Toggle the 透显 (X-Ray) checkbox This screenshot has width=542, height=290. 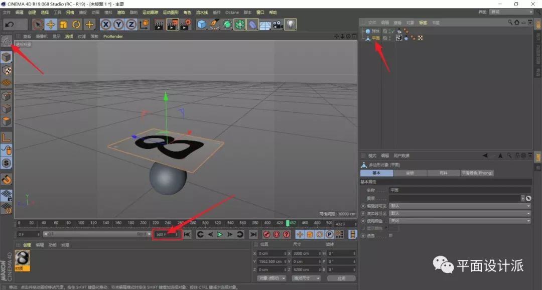point(391,235)
